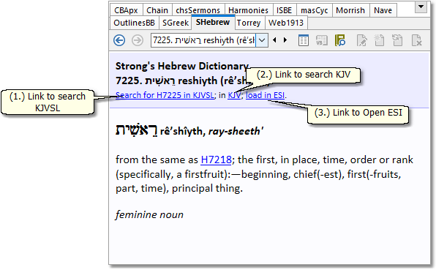Switch to the OutlinesBB tab
The image size is (436, 270).
135,23
